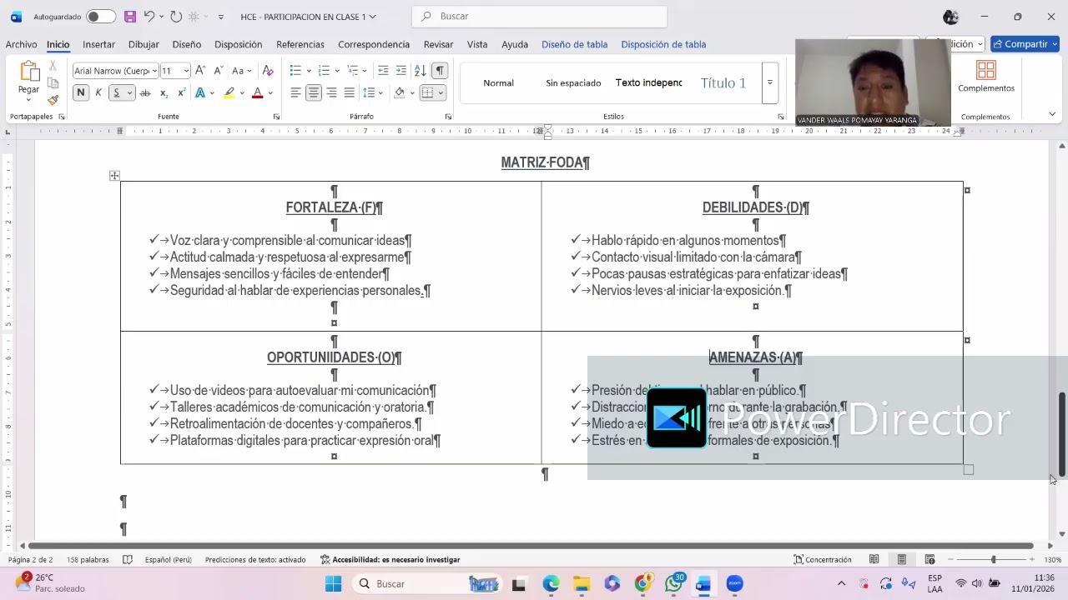This screenshot has width=1068, height=600.
Task: Apply subscript formatting
Action: pos(164,92)
